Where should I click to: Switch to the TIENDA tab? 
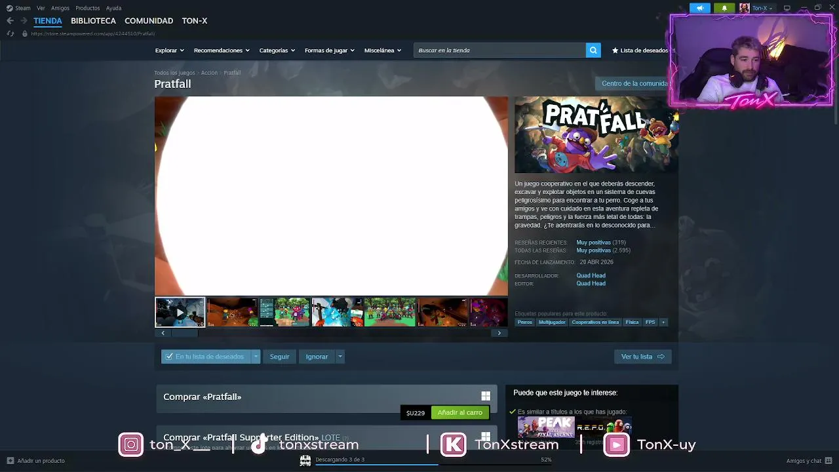pos(48,21)
